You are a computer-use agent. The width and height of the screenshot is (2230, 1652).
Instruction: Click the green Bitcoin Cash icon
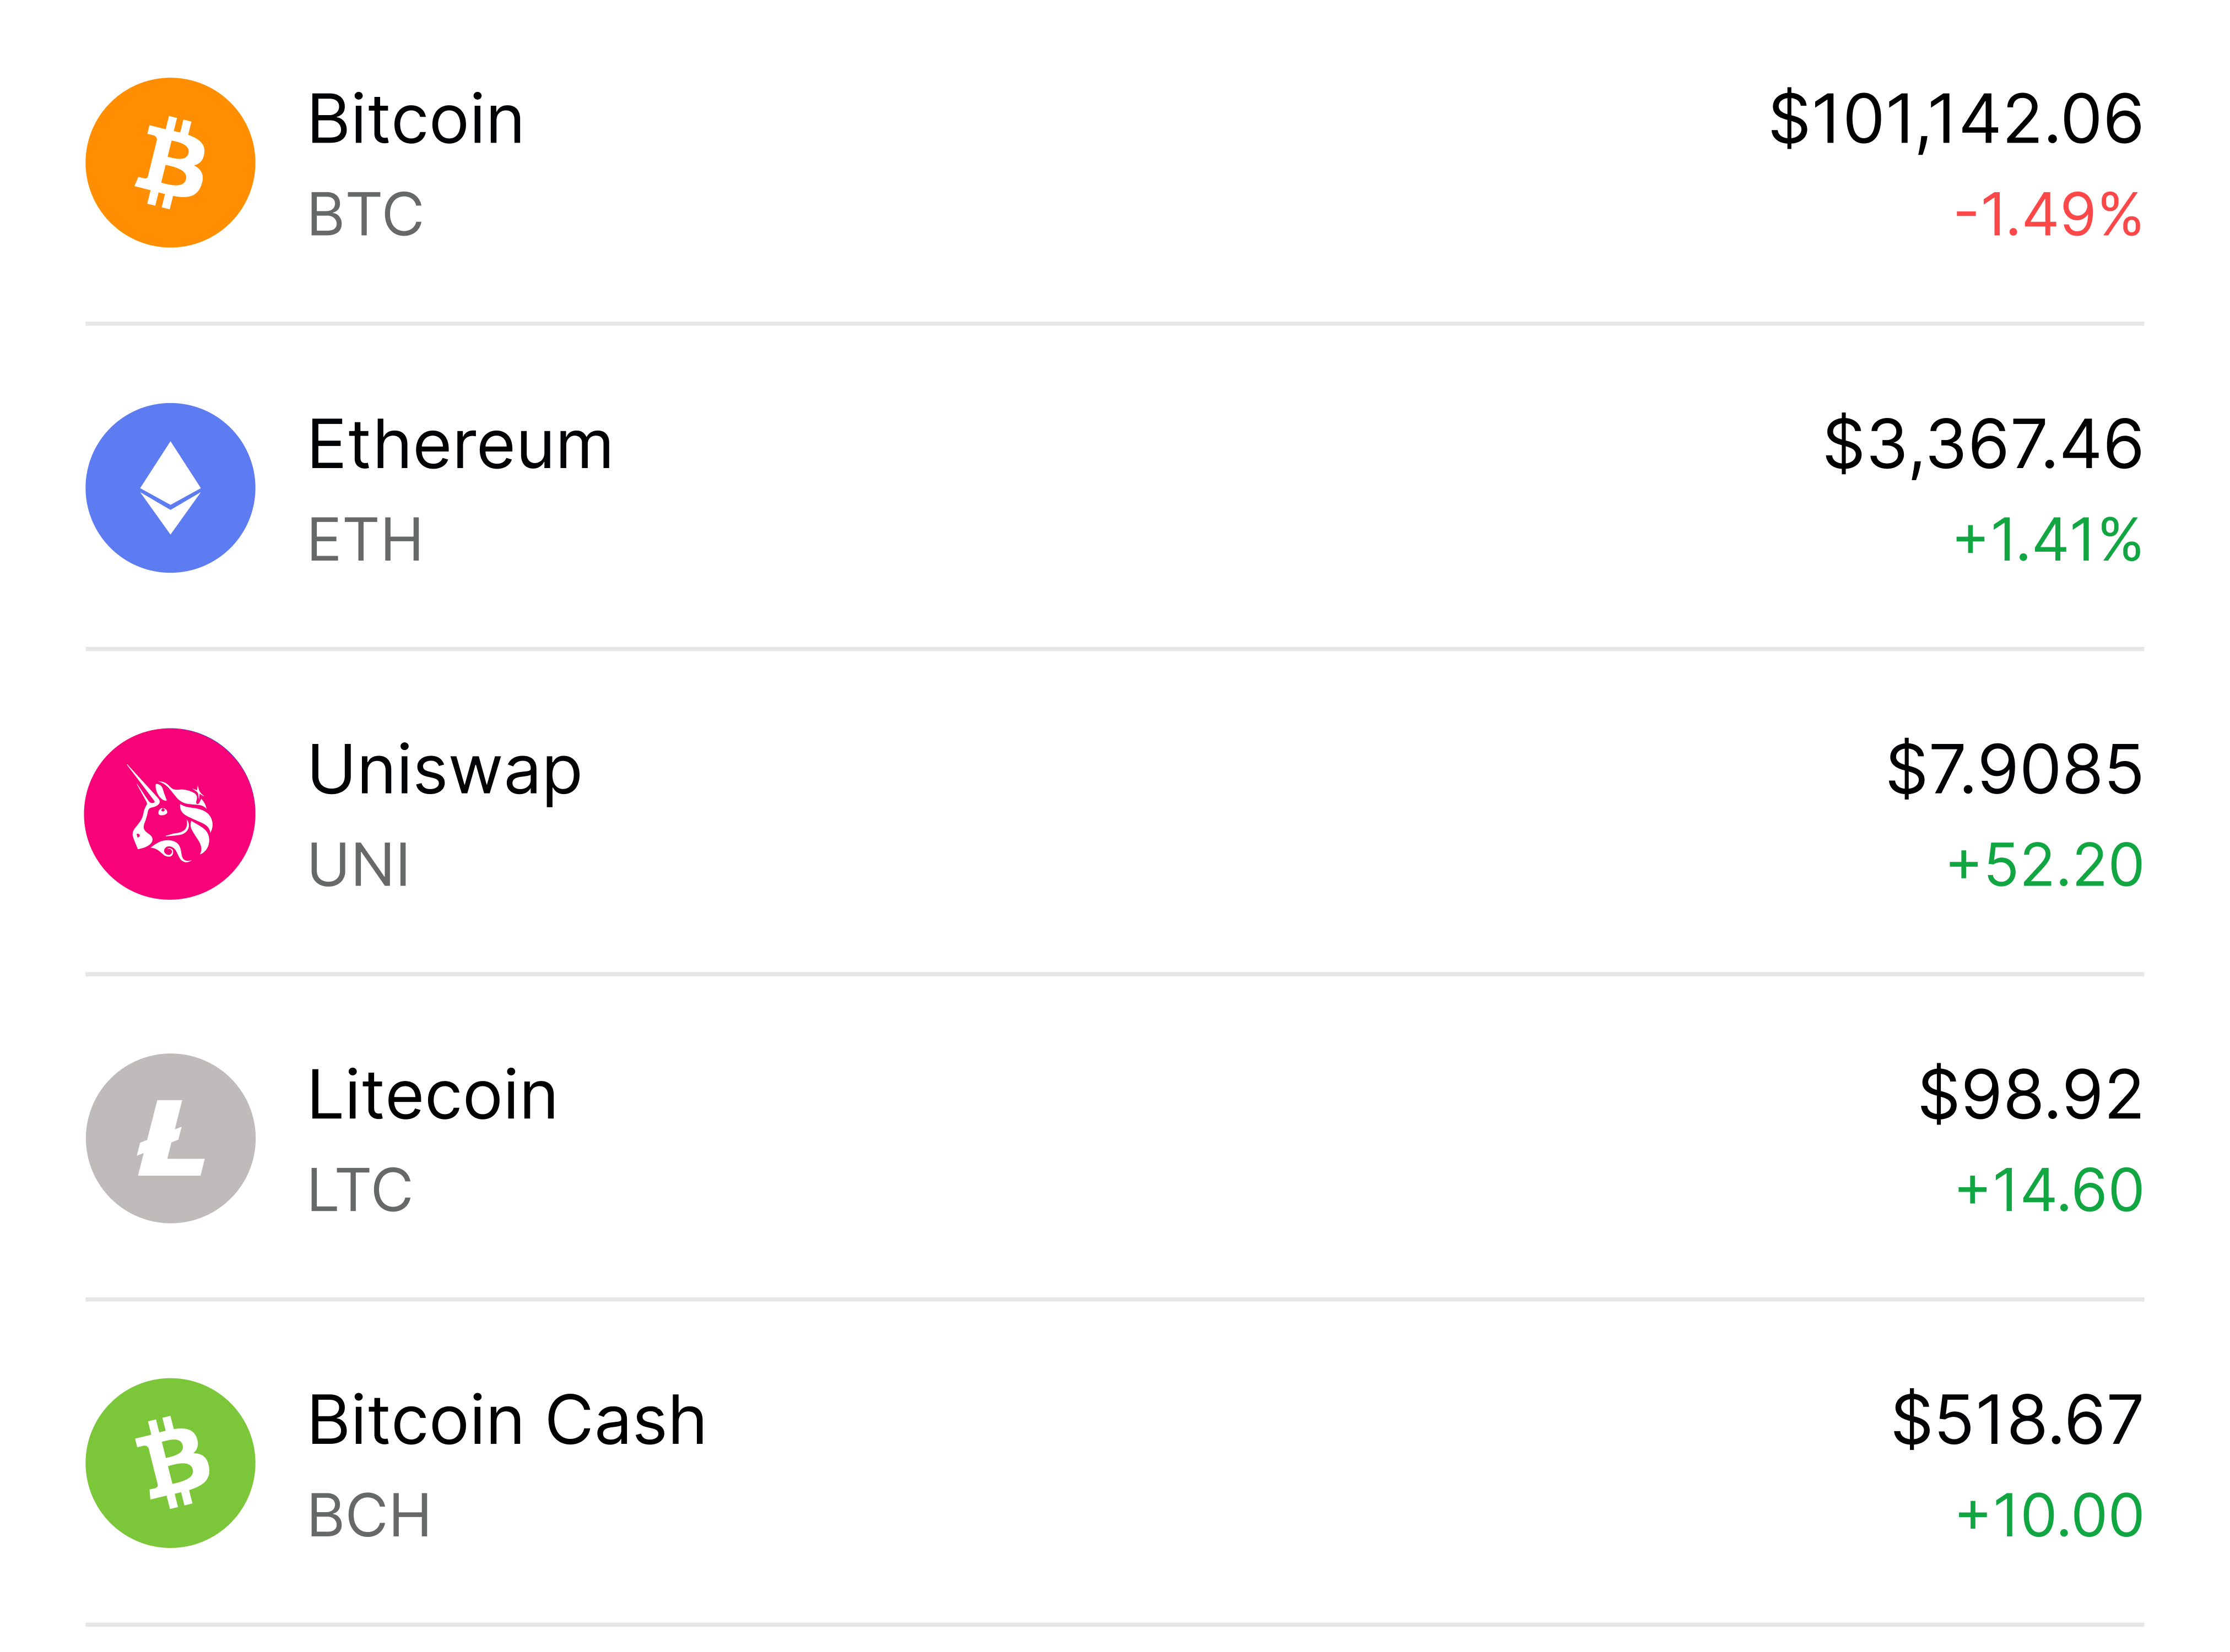(170, 1463)
